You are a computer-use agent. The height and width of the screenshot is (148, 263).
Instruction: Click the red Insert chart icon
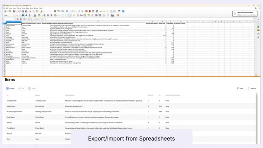(x=90, y=11)
